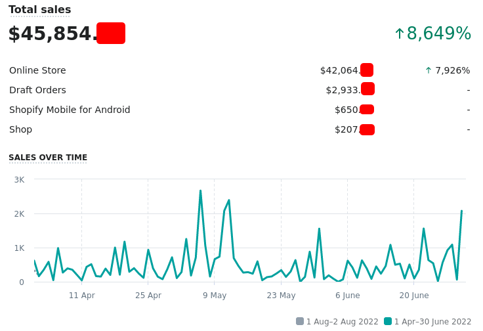
Task: Click the 6 June date axis label
Action: pyautogui.click(x=347, y=296)
